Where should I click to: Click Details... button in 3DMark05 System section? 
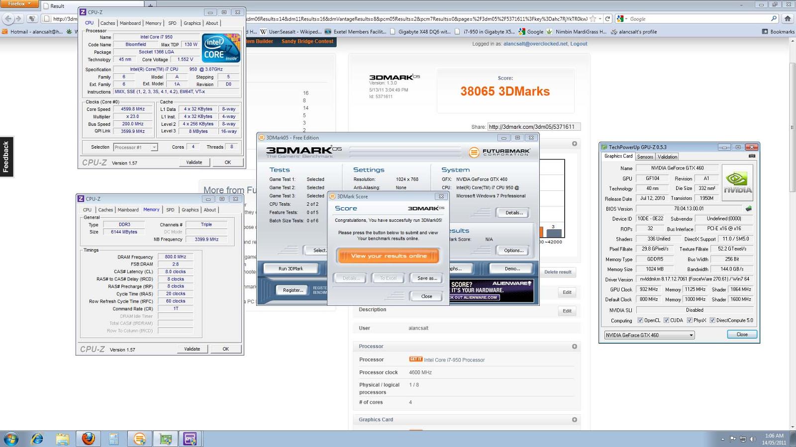click(x=513, y=213)
